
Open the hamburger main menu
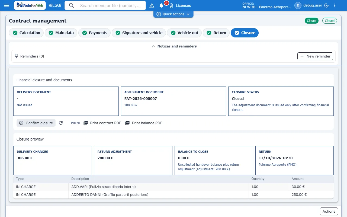coord(7,5)
